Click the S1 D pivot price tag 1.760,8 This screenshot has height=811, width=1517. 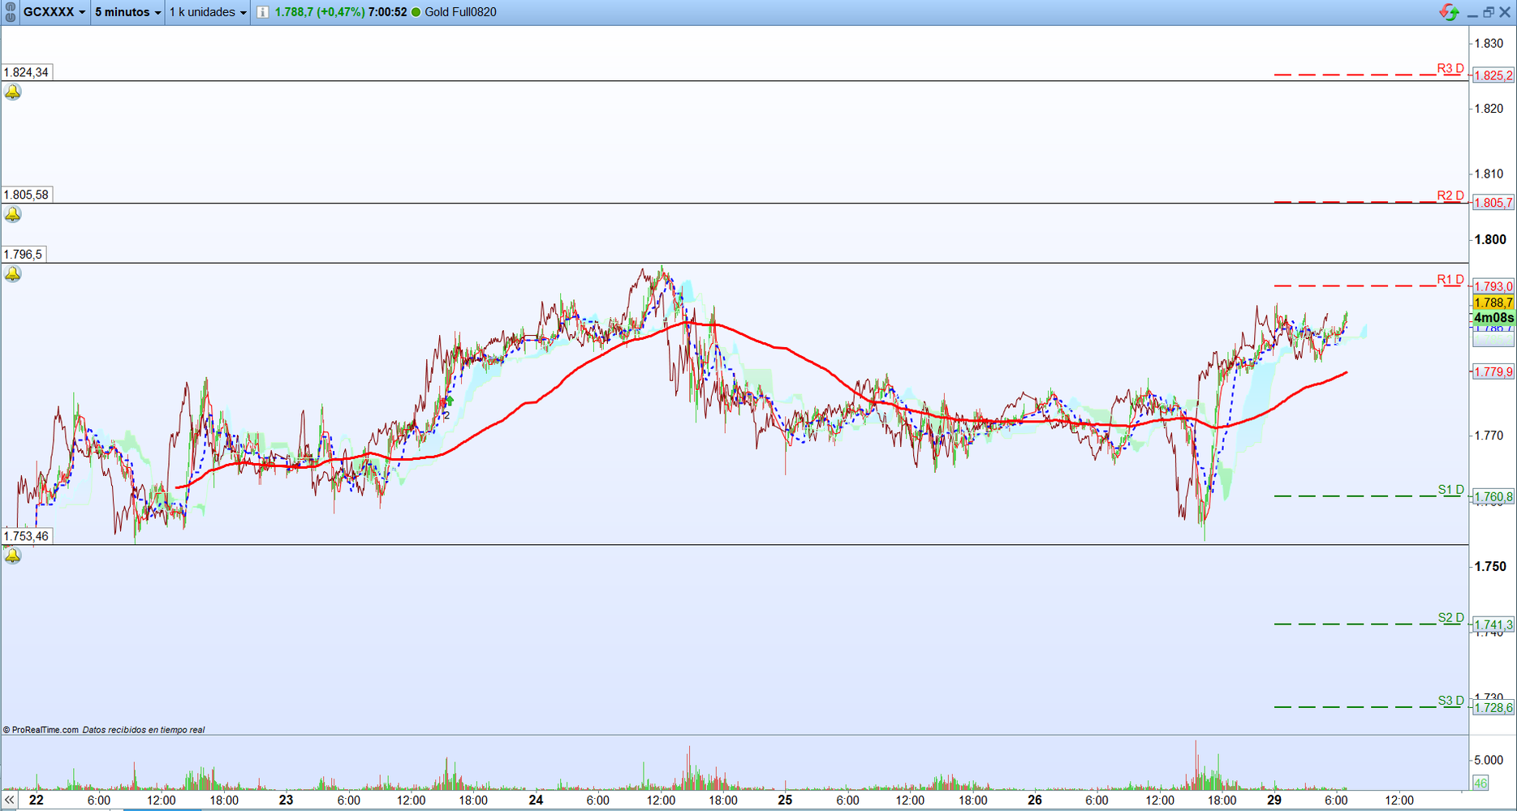point(1493,496)
